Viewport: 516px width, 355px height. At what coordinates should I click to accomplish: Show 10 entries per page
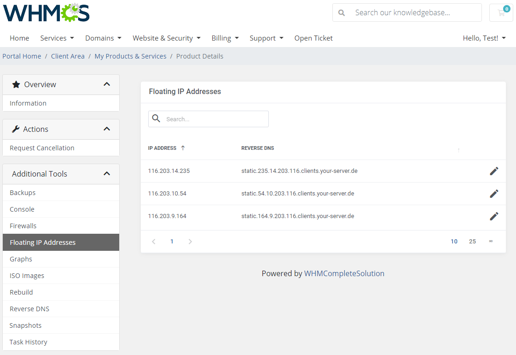(x=454, y=242)
